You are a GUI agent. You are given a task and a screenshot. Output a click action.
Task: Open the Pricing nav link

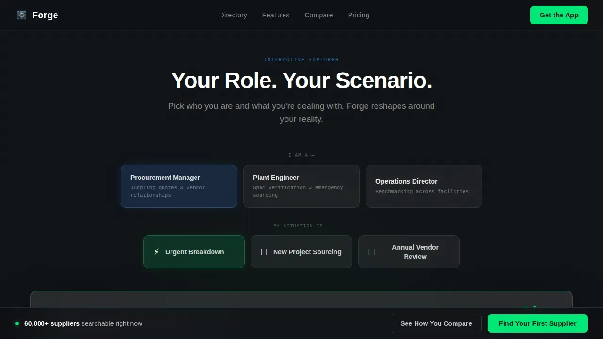pos(359,15)
